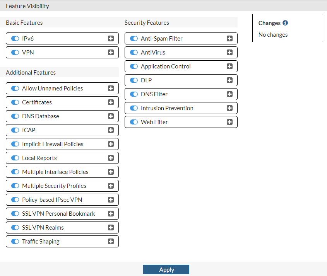The width and height of the screenshot is (327, 276).
Task: Click plus icon for Traffic Shaping
Action: pyautogui.click(x=111, y=242)
